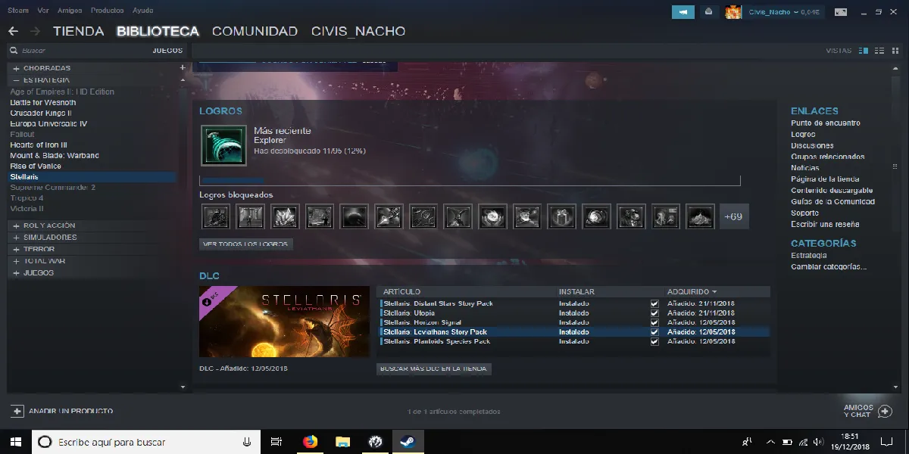Uncheck the Stellaris: Utopia install checkbox

[x=654, y=312]
